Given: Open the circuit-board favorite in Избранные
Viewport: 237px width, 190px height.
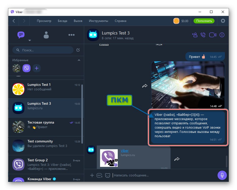Looking at the screenshot, I should click(x=16, y=68).
